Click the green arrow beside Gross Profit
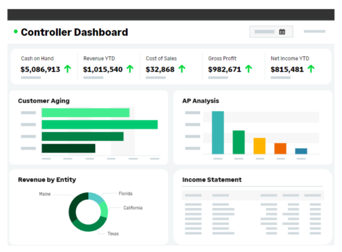 click(x=249, y=69)
